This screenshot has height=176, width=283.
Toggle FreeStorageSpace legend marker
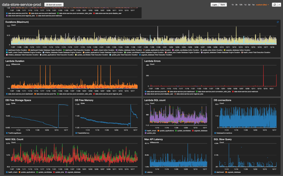coord(7,133)
